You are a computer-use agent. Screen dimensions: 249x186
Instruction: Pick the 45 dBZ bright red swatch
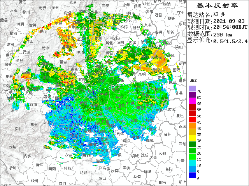(192, 120)
